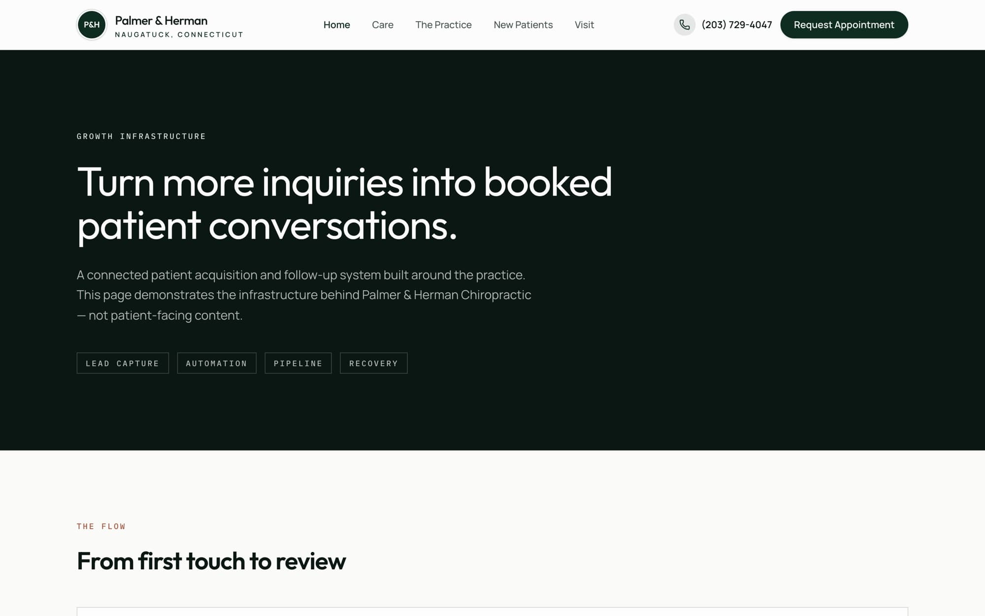Screen dimensions: 985x616
Task: Select the AUTOMATION tag
Action: coord(217,363)
